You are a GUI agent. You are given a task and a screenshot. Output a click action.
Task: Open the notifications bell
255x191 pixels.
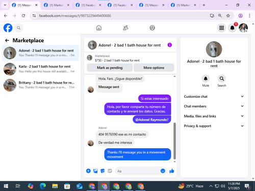[232, 28]
